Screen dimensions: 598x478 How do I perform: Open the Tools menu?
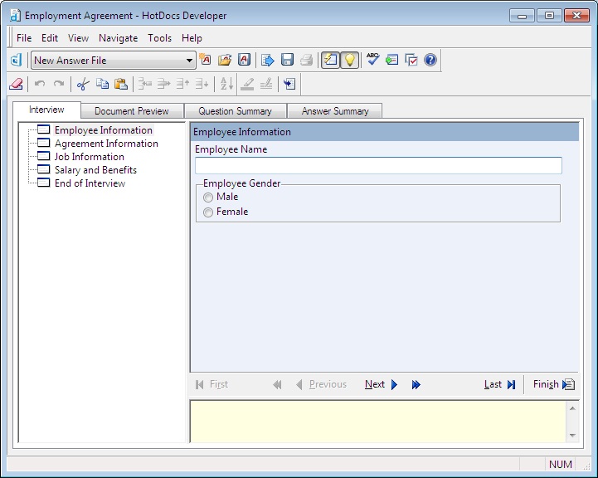tap(160, 38)
